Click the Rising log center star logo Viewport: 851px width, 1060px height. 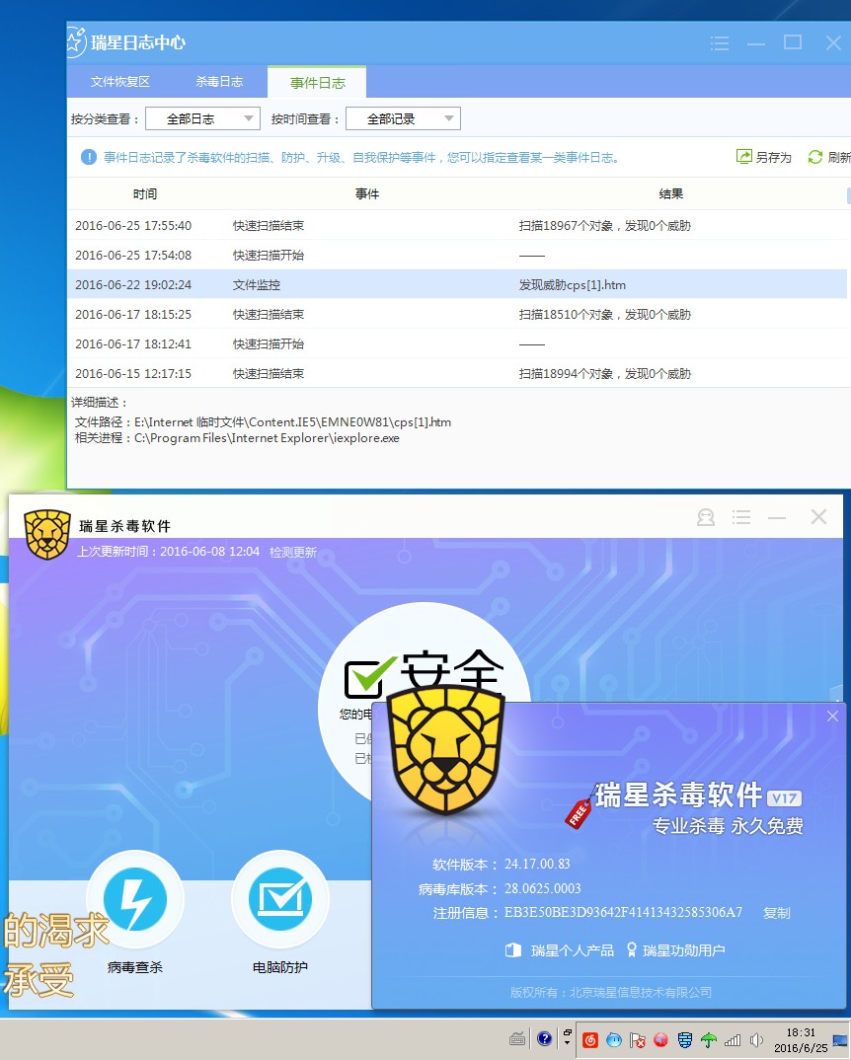pos(76,41)
